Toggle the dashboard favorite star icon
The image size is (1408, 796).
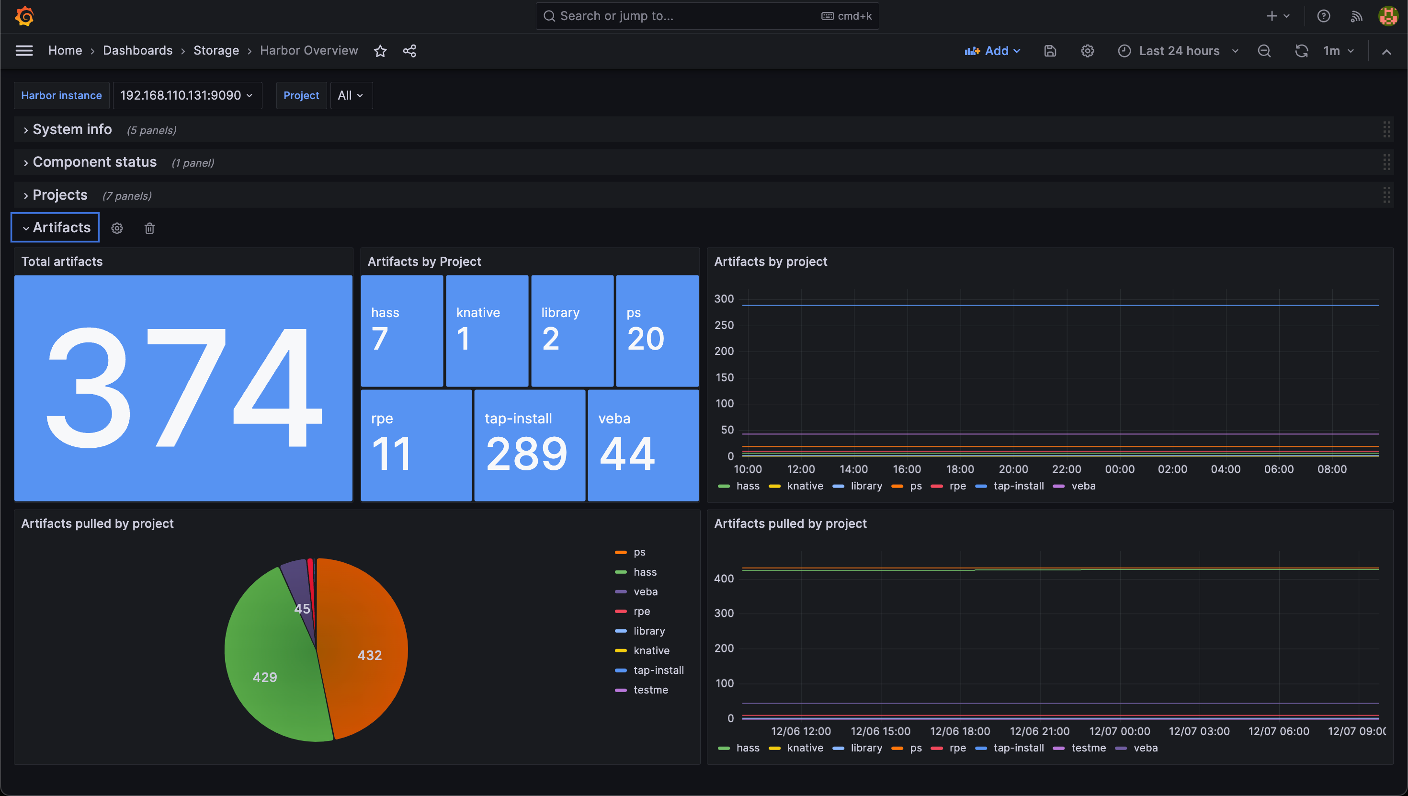point(380,49)
